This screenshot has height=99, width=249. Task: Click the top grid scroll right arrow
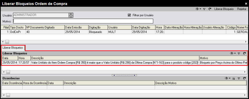246,42
